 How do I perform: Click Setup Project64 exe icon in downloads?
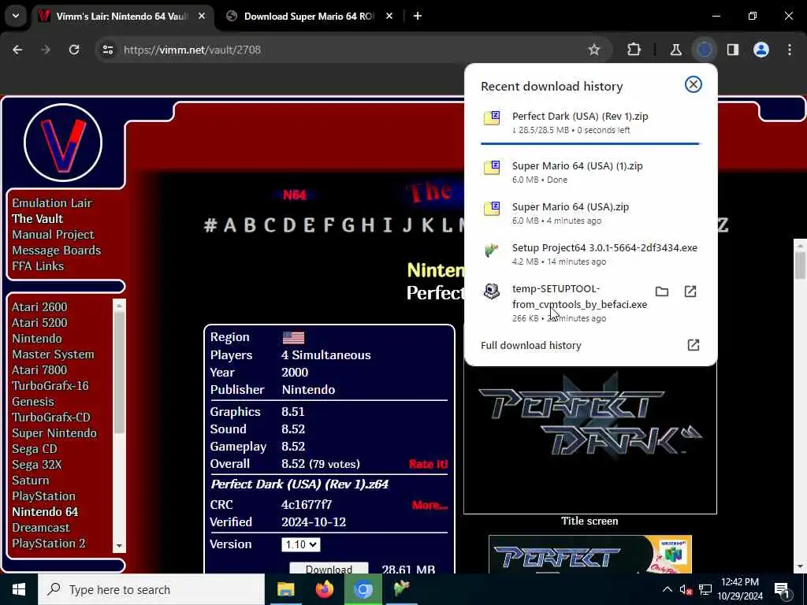[x=492, y=250]
